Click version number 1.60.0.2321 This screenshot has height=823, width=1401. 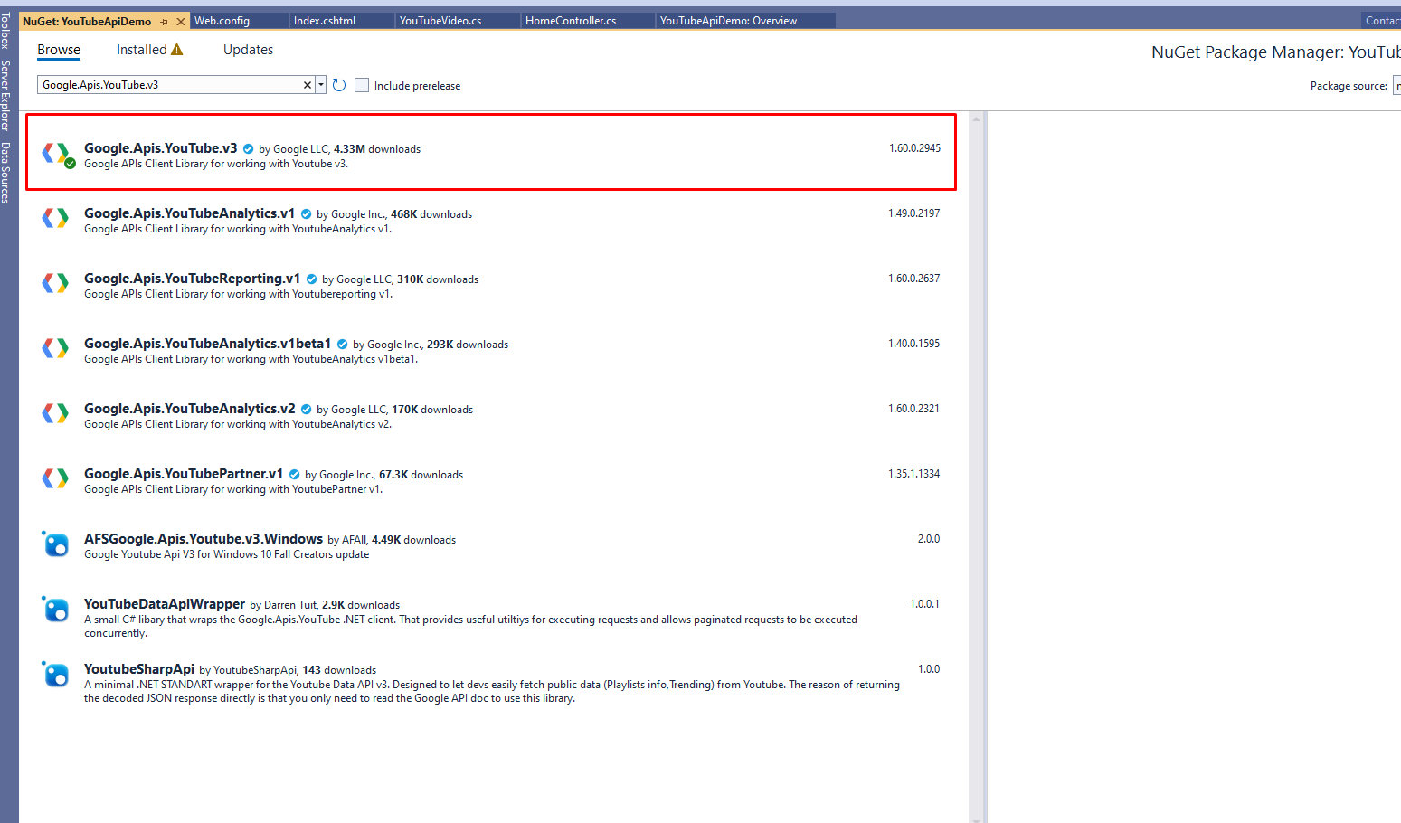pyautogui.click(x=913, y=409)
